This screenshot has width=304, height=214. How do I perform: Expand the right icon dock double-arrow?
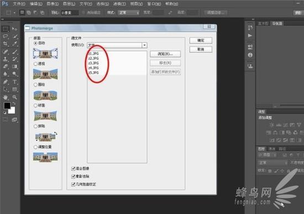(x=253, y=19)
